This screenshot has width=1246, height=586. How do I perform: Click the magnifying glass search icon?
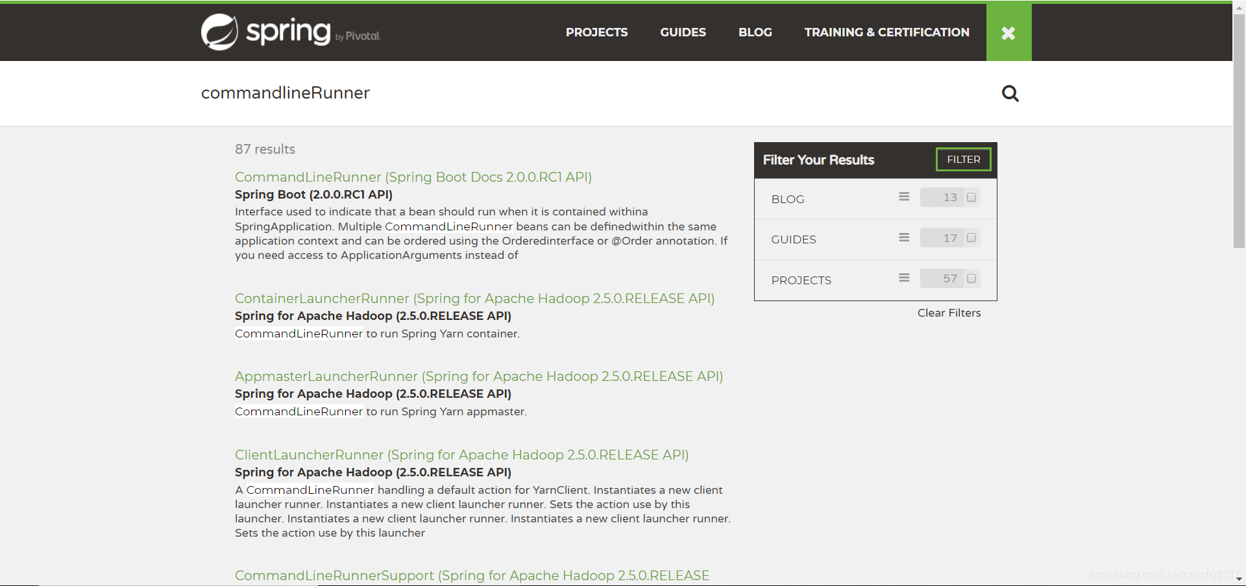tap(1010, 93)
